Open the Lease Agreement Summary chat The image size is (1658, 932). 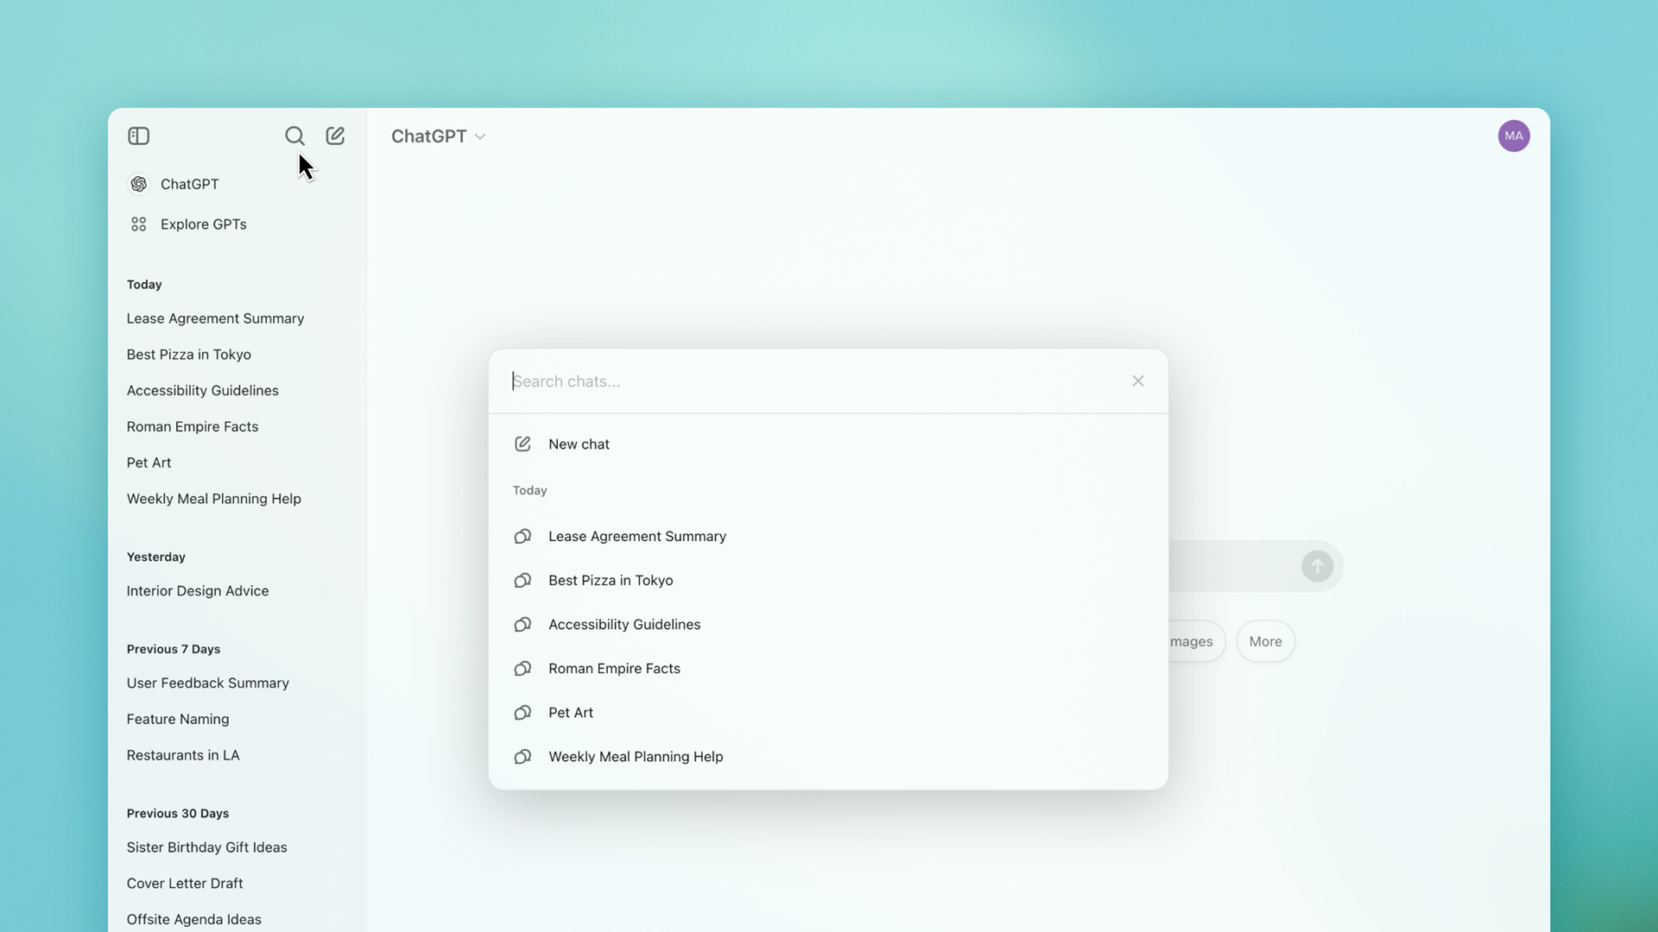[637, 536]
